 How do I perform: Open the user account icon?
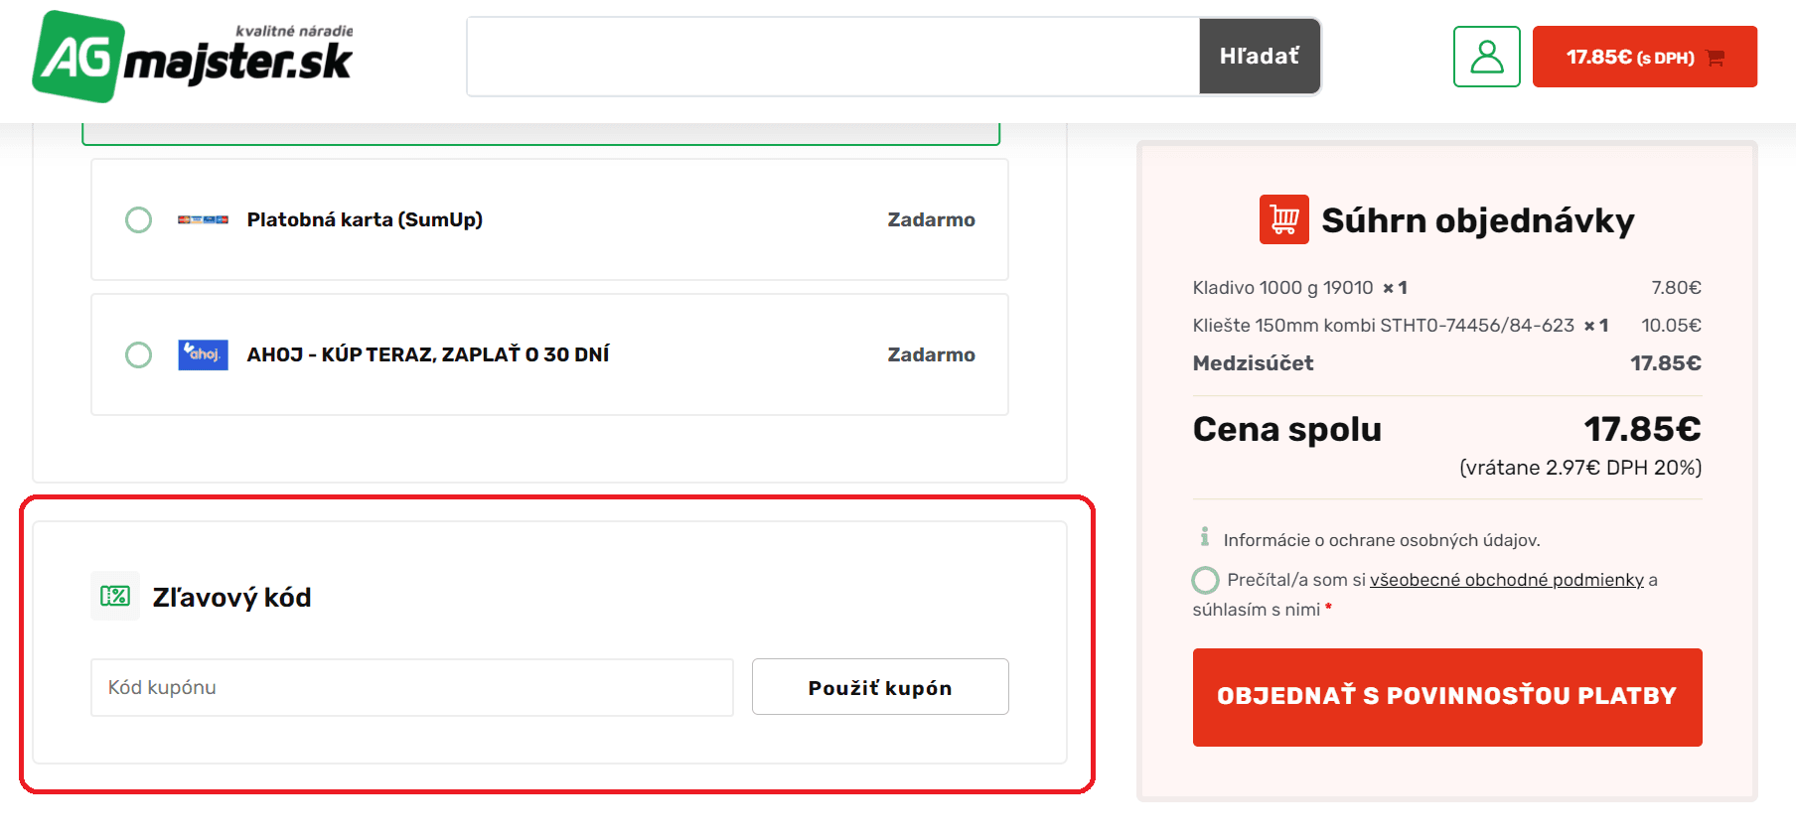[1486, 57]
